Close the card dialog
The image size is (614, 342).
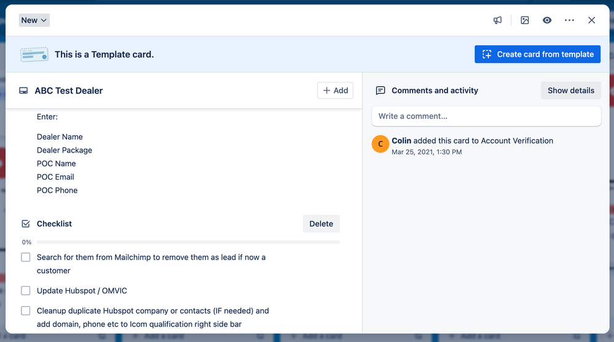tap(592, 20)
